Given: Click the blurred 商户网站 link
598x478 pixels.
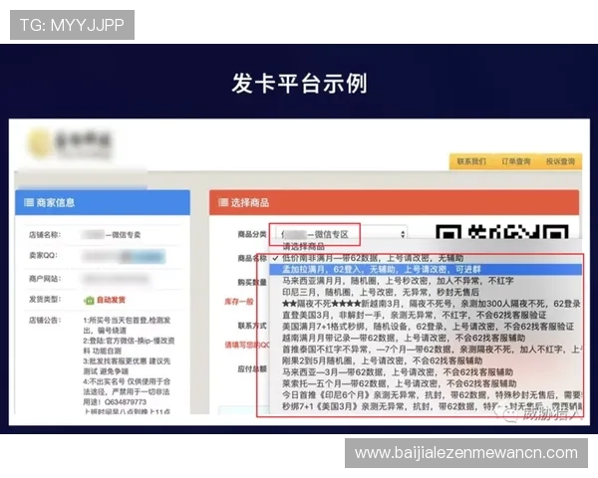Looking at the screenshot, I should (x=116, y=279).
